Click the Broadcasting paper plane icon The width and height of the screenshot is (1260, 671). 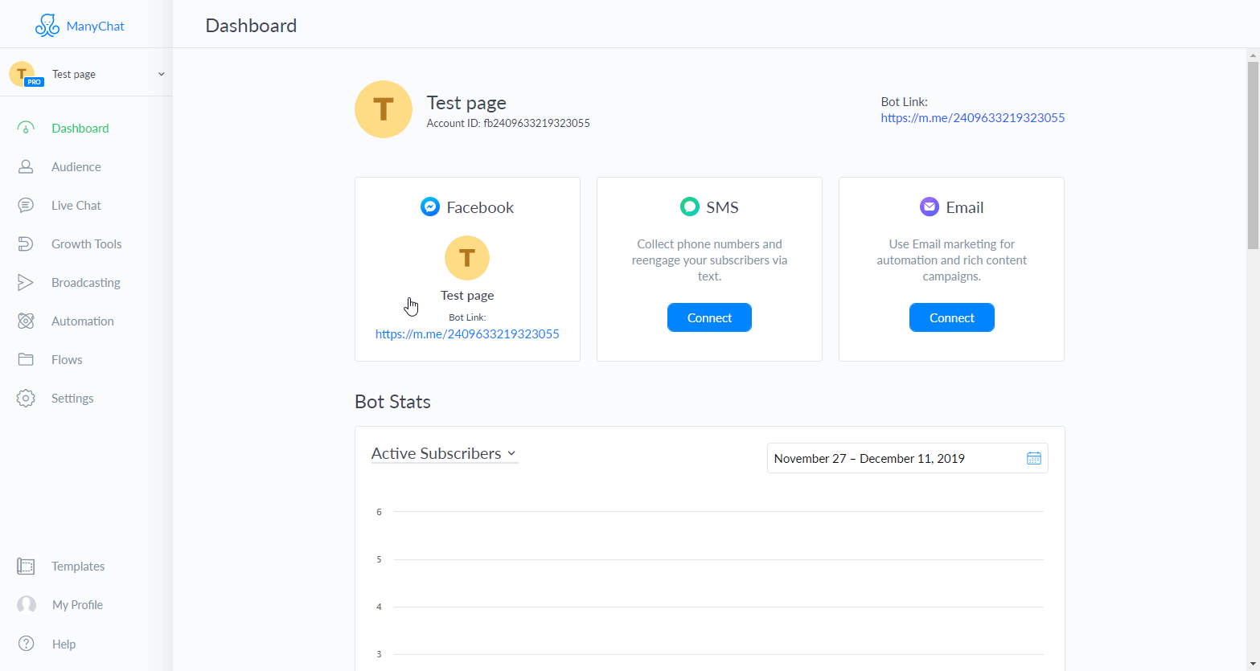tap(26, 283)
